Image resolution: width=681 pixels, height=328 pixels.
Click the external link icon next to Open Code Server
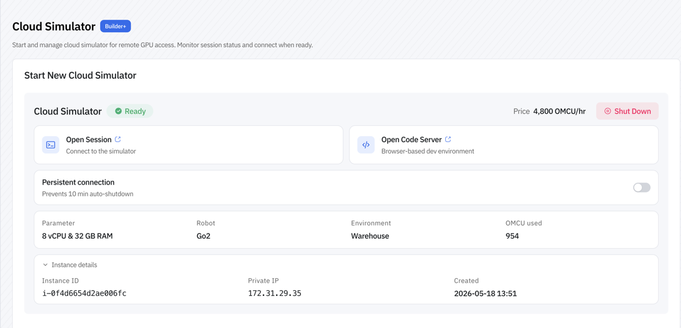pyautogui.click(x=448, y=139)
